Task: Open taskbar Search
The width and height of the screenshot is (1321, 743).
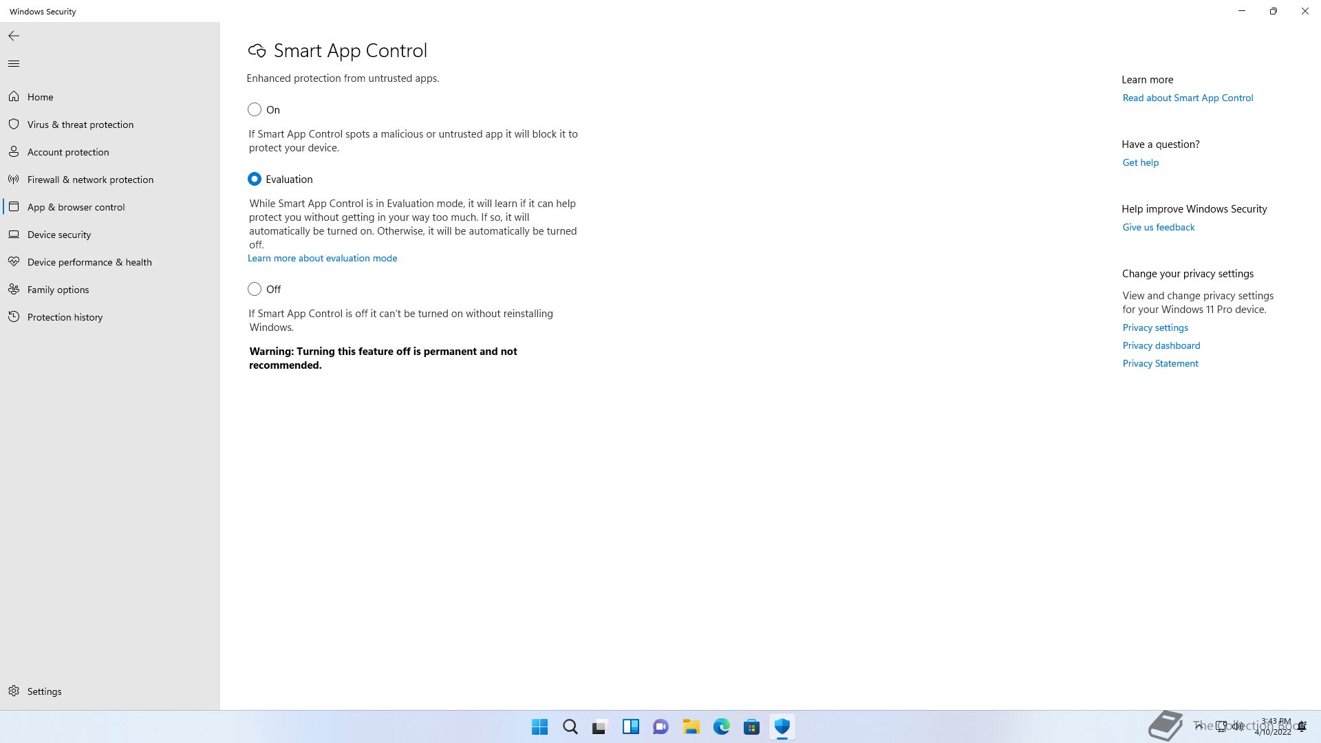Action: (x=570, y=726)
